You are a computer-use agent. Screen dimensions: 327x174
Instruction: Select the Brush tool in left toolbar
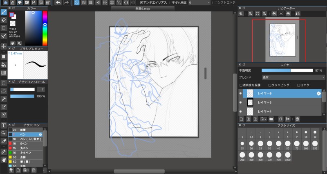[4, 12]
